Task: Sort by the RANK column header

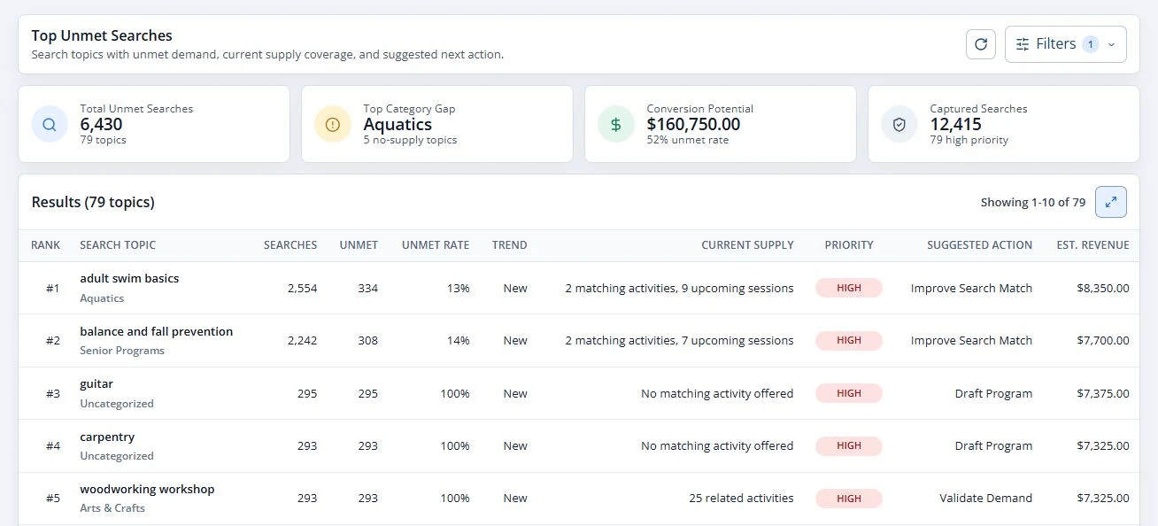Action: click(45, 245)
